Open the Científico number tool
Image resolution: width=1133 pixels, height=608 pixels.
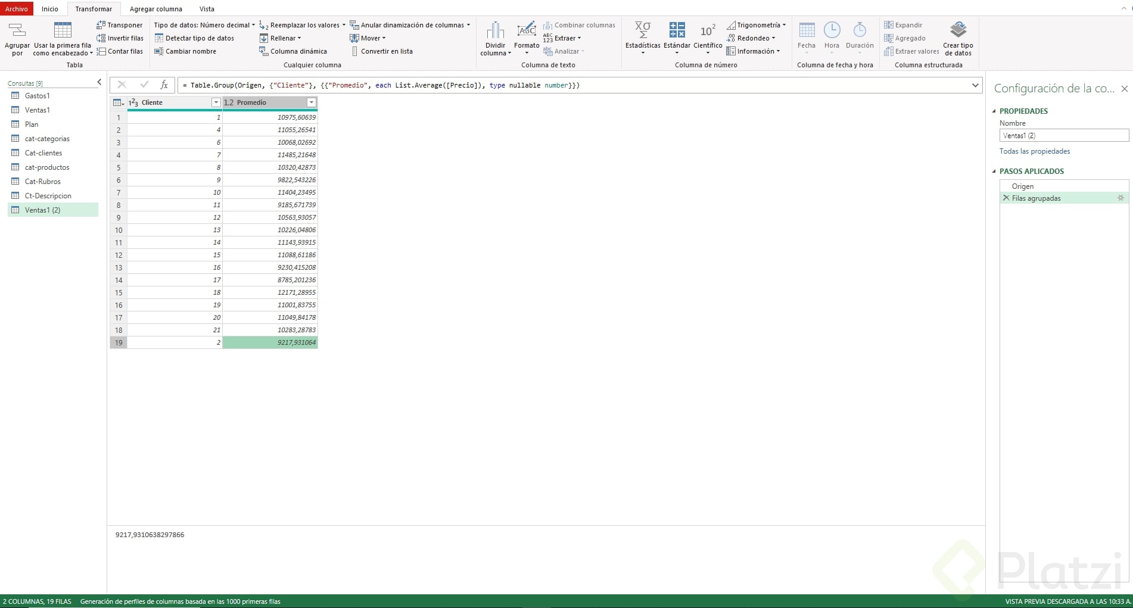708,39
